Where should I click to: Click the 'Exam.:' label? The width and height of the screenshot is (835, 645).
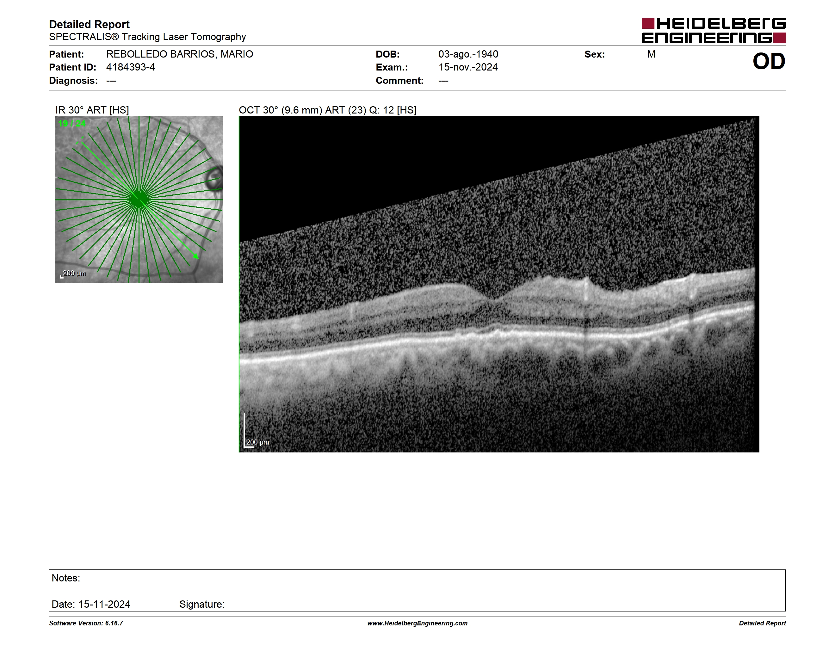[392, 67]
